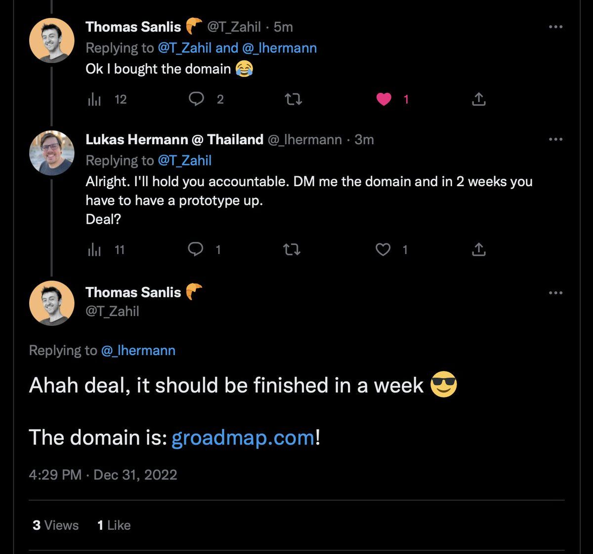Open Lukas Hermann's profile picture
The image size is (593, 554).
52,153
